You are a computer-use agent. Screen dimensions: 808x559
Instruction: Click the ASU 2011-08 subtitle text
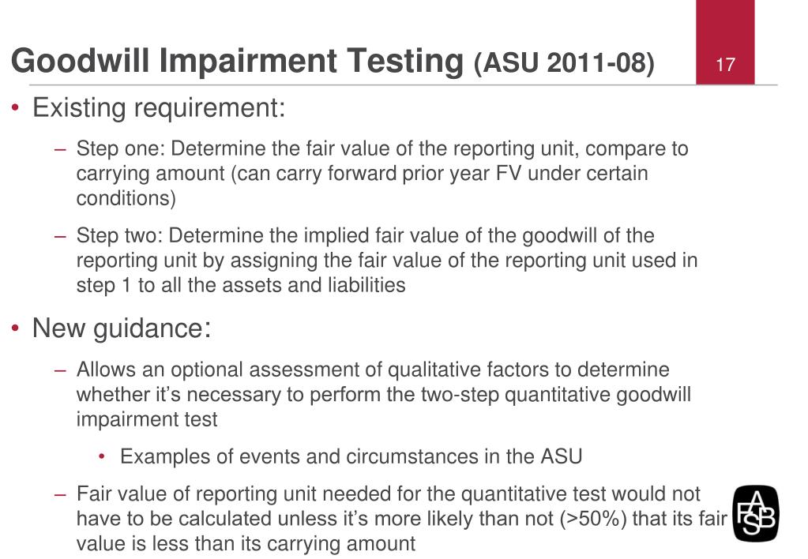564,63
